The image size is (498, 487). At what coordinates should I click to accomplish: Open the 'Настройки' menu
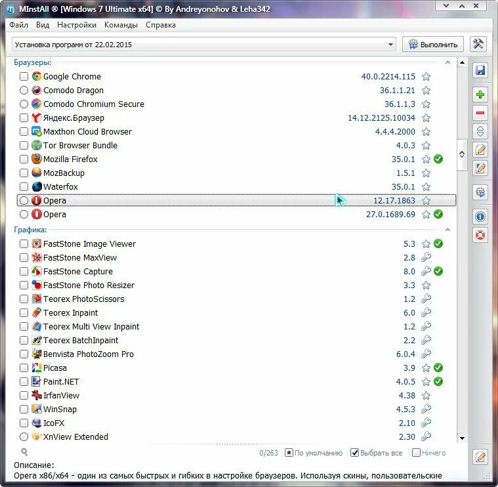tap(77, 25)
